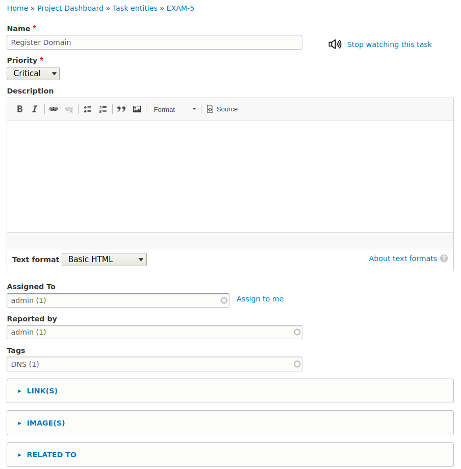The width and height of the screenshot is (461, 469).
Task: Click the help icon beside About text formats
Action: 444,259
